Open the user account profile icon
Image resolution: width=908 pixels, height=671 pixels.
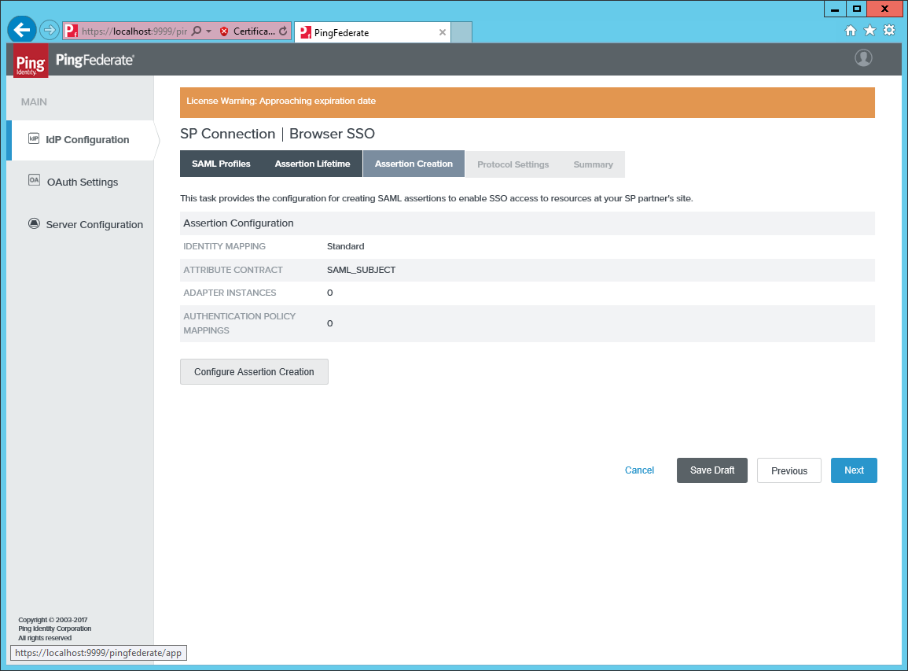click(863, 58)
